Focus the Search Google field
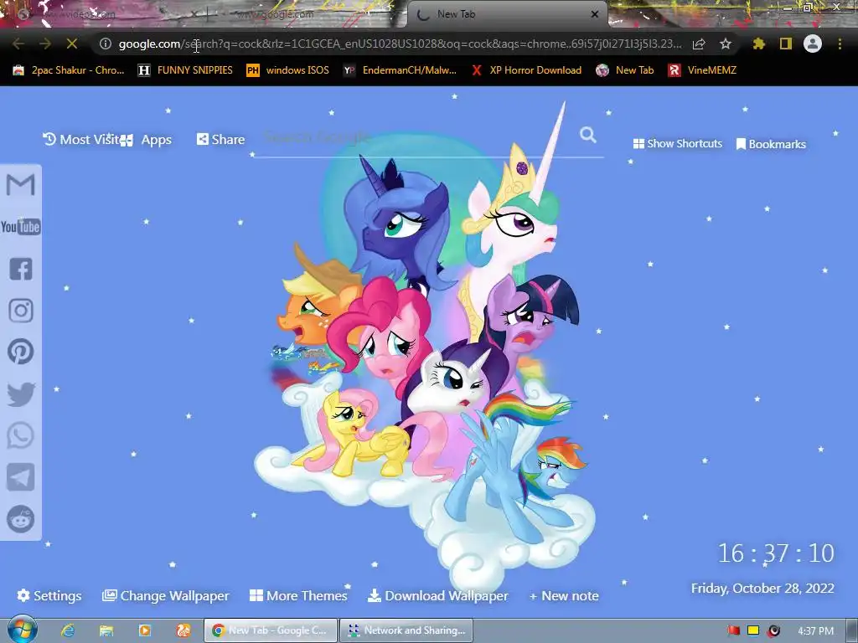Viewport: 858px width, 643px height. tap(416, 136)
